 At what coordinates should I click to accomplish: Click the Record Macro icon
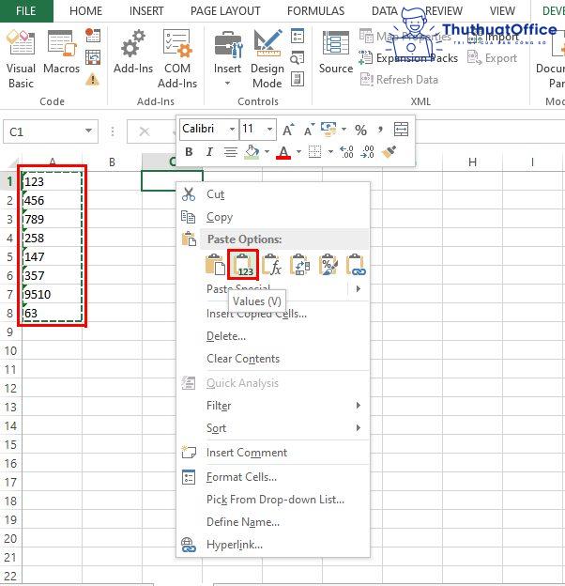click(93, 36)
